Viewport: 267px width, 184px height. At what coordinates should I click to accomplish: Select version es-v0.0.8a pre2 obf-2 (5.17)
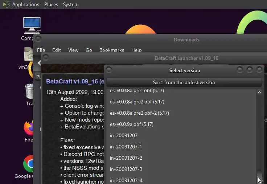[181, 113]
